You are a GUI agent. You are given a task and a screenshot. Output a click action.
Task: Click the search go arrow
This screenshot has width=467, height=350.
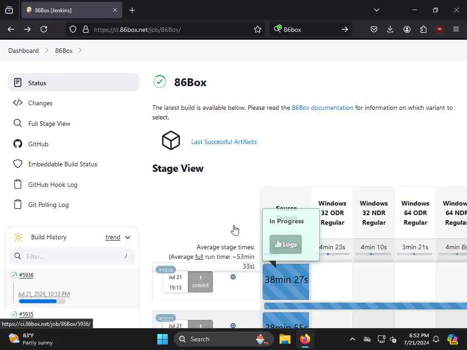[345, 29]
